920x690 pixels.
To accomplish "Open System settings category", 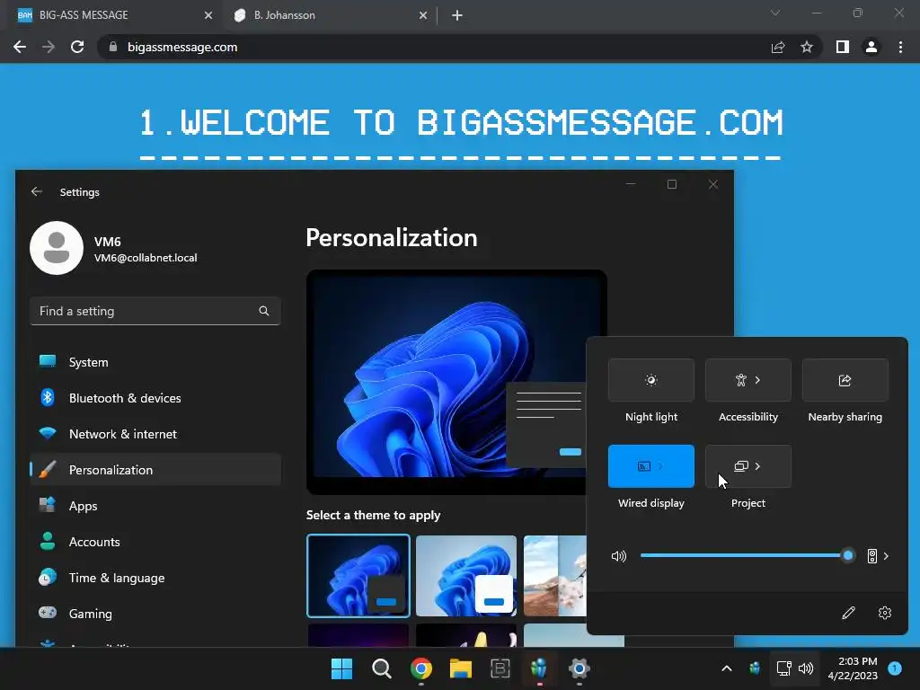I will pyautogui.click(x=155, y=362).
